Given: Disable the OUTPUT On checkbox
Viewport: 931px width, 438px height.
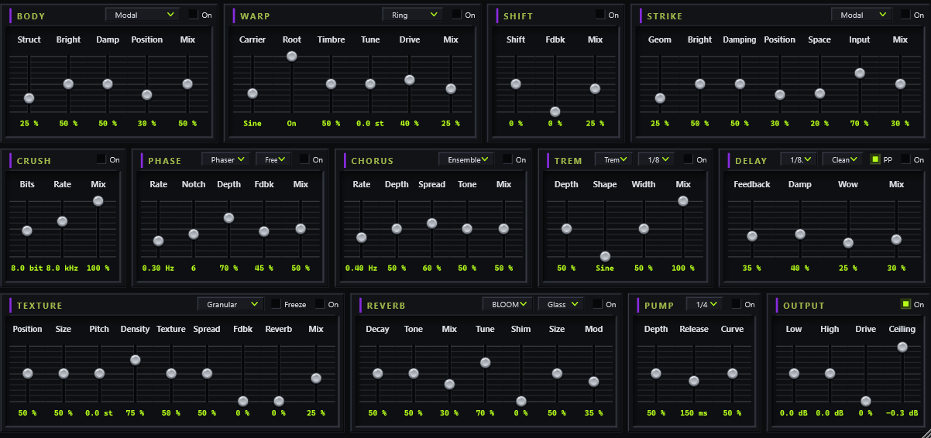Looking at the screenshot, I should pyautogui.click(x=905, y=304).
